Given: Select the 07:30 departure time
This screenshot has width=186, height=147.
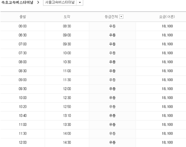Looking at the screenshot, I should 23,53.
